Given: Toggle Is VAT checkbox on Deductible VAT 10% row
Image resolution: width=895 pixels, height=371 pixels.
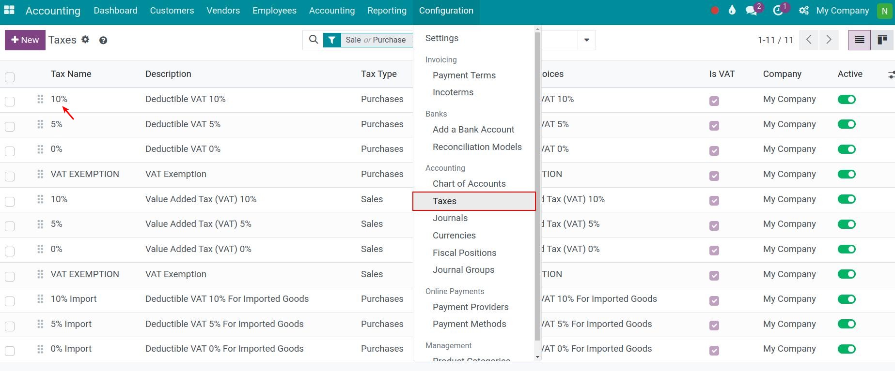Looking at the screenshot, I should coord(714,101).
